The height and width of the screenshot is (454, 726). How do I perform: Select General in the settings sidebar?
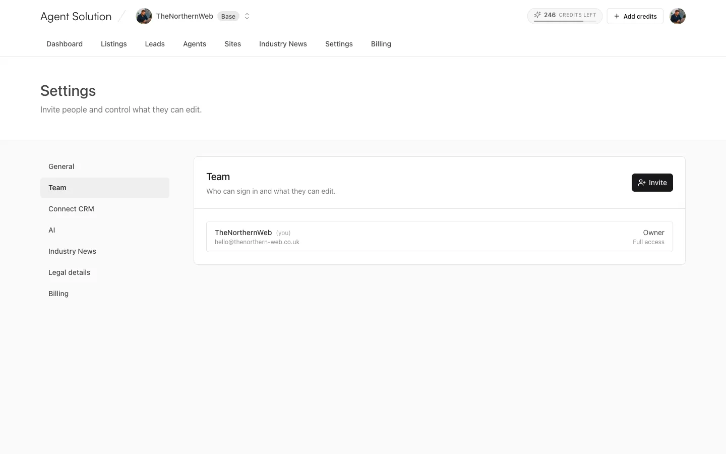105,166
